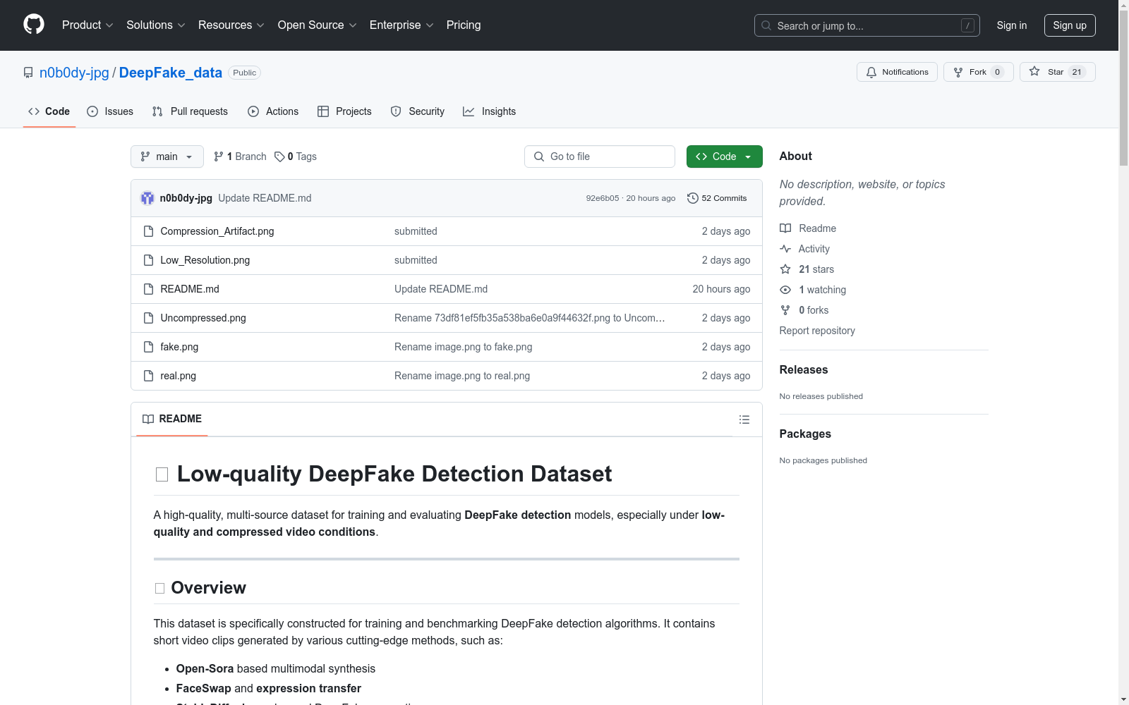Click the file icon beside Uncompressed.png
Image resolution: width=1129 pixels, height=705 pixels.
tap(148, 318)
